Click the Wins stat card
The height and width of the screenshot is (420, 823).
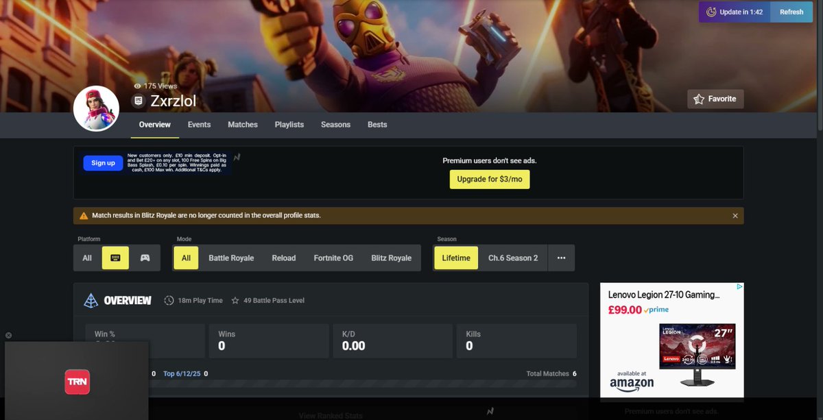pyautogui.click(x=267, y=341)
